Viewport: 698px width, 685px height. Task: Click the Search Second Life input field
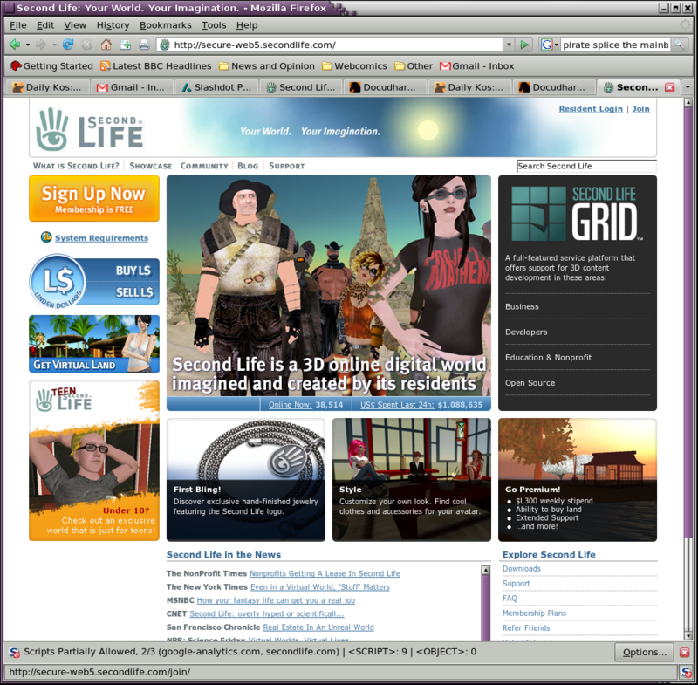pos(586,166)
